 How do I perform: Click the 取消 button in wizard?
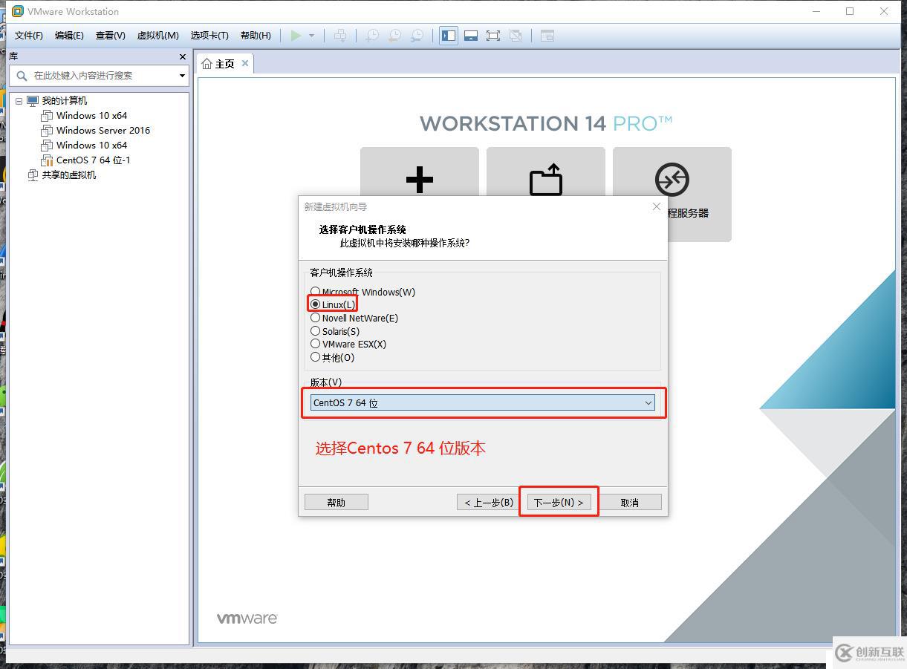point(630,503)
